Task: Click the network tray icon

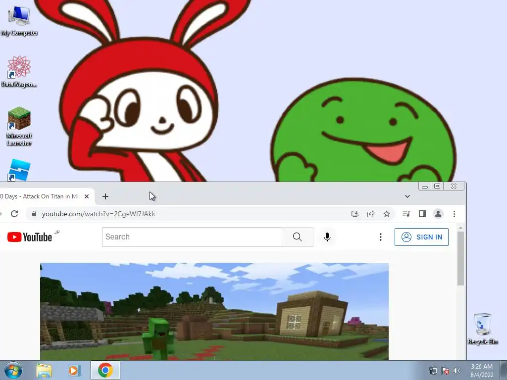Action: tap(433, 371)
